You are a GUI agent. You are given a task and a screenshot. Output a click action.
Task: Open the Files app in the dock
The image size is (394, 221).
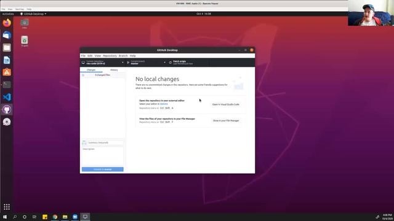tap(7, 47)
